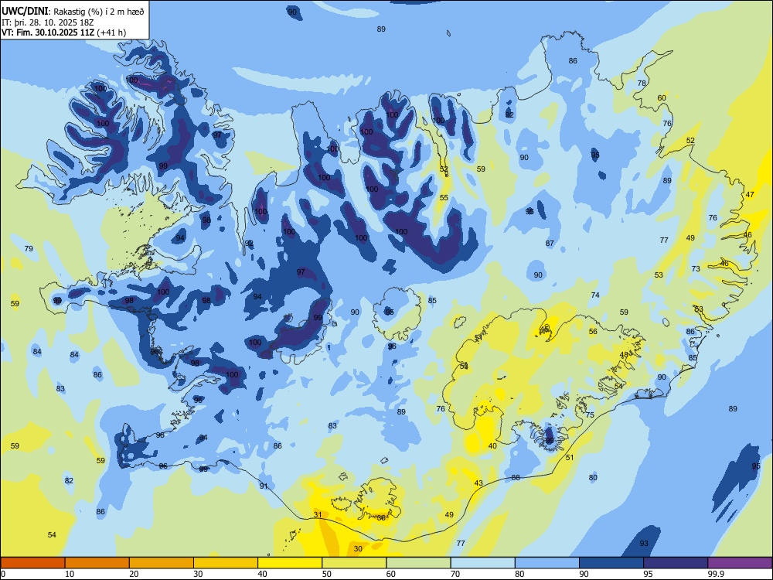Click the '31' humidity value on the map
This screenshot has height=580, width=773.
318,515
